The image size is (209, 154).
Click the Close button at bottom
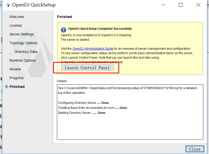(195, 149)
